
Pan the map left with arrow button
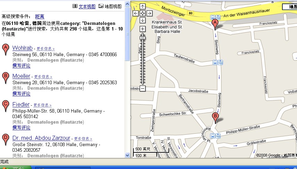point(135,14)
